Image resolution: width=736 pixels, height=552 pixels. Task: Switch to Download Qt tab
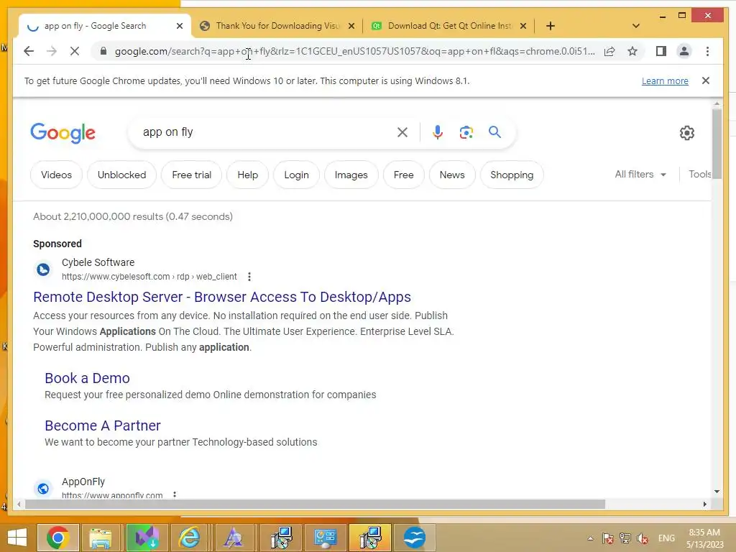[448, 26]
